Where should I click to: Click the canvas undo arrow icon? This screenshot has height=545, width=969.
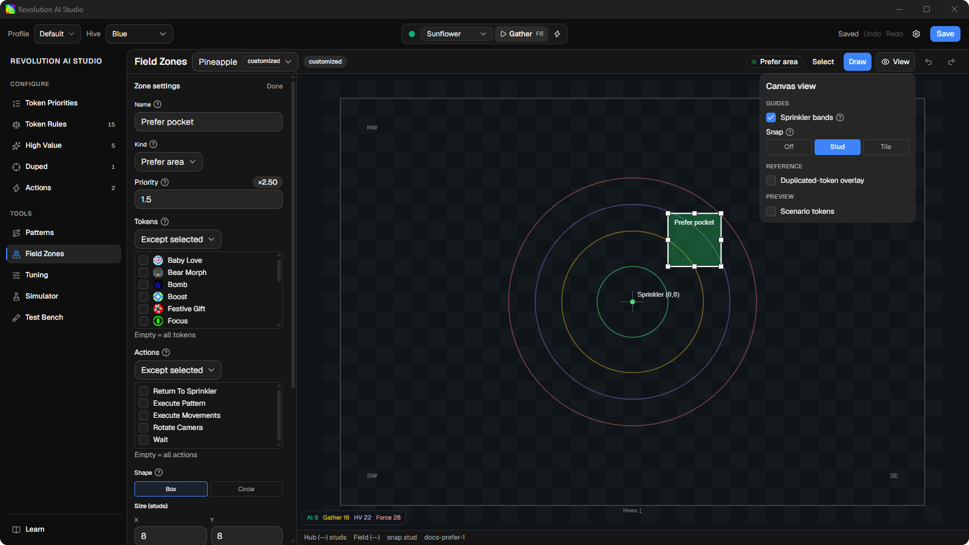[928, 62]
